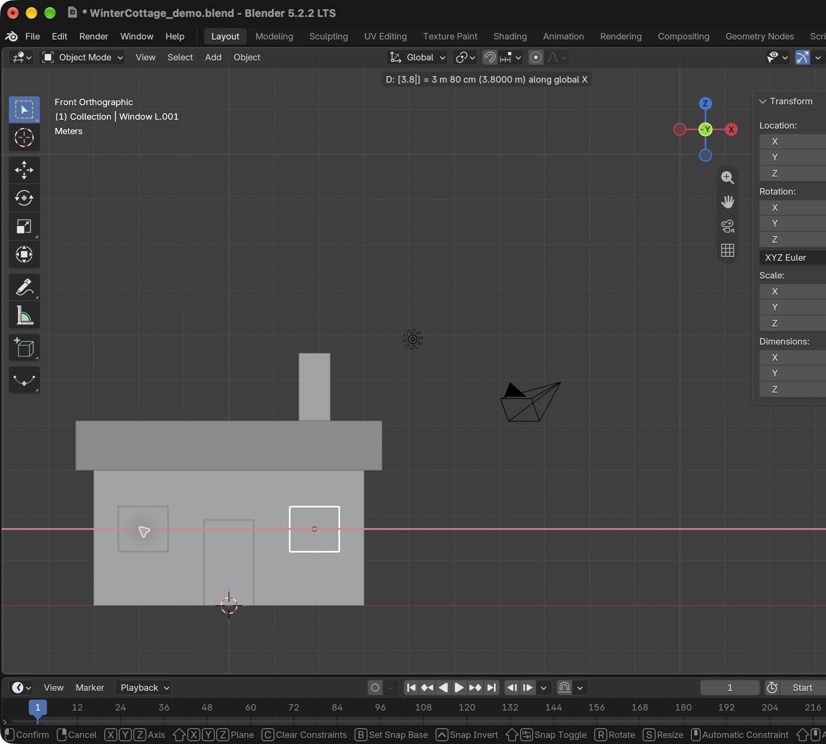
Task: Select the Add Cube tool
Action: tap(24, 348)
